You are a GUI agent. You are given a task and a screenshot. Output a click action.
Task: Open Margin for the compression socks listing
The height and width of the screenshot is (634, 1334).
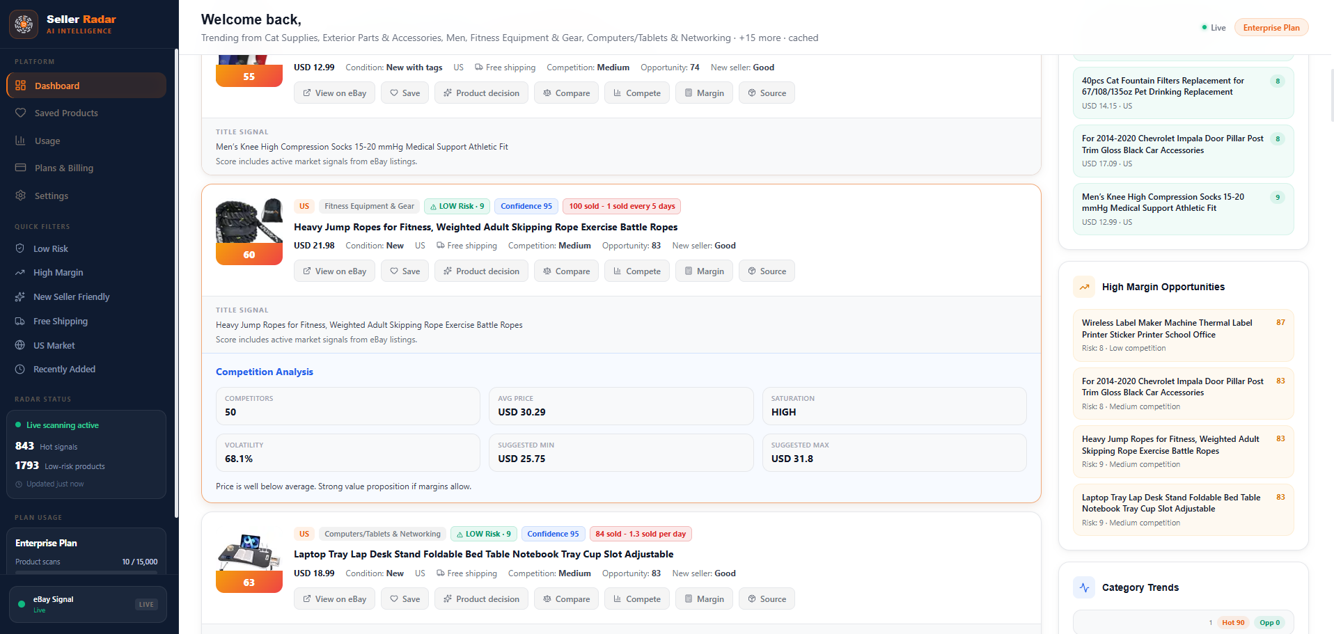tap(704, 93)
